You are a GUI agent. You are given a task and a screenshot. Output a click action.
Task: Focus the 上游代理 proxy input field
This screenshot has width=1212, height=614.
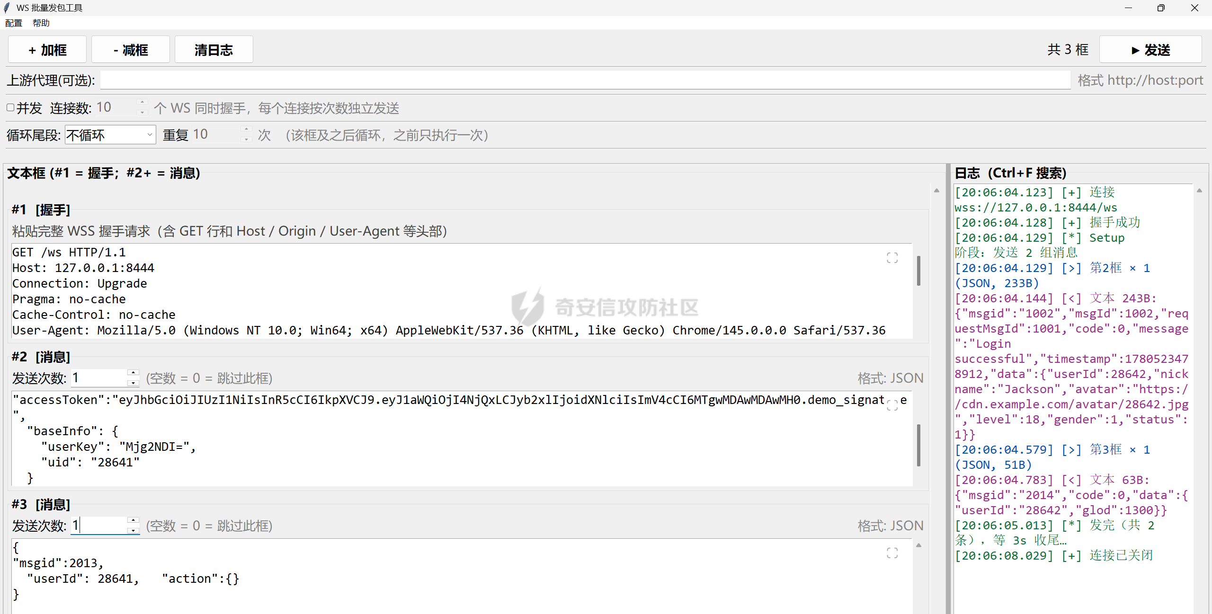click(585, 80)
